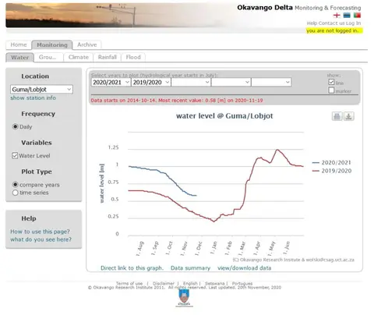Untick the Water Level variable checkbox
This screenshot has height=315, width=374.
(x=15, y=156)
